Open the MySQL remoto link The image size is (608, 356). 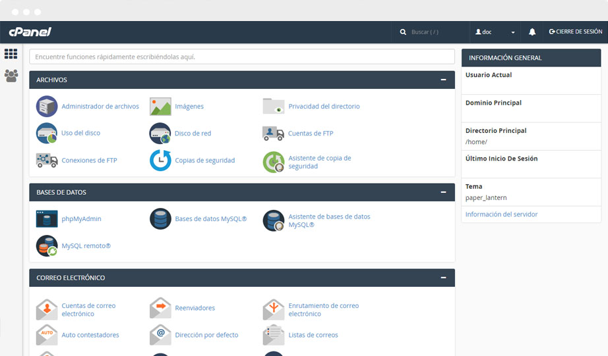tap(86, 245)
